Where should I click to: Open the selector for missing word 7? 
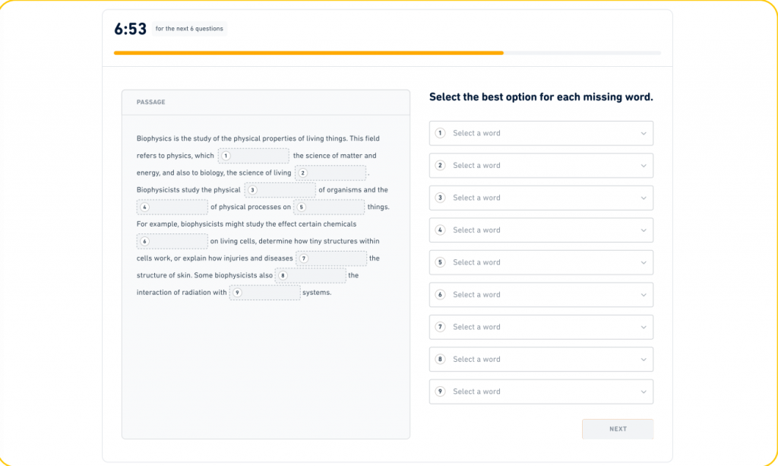tap(540, 327)
